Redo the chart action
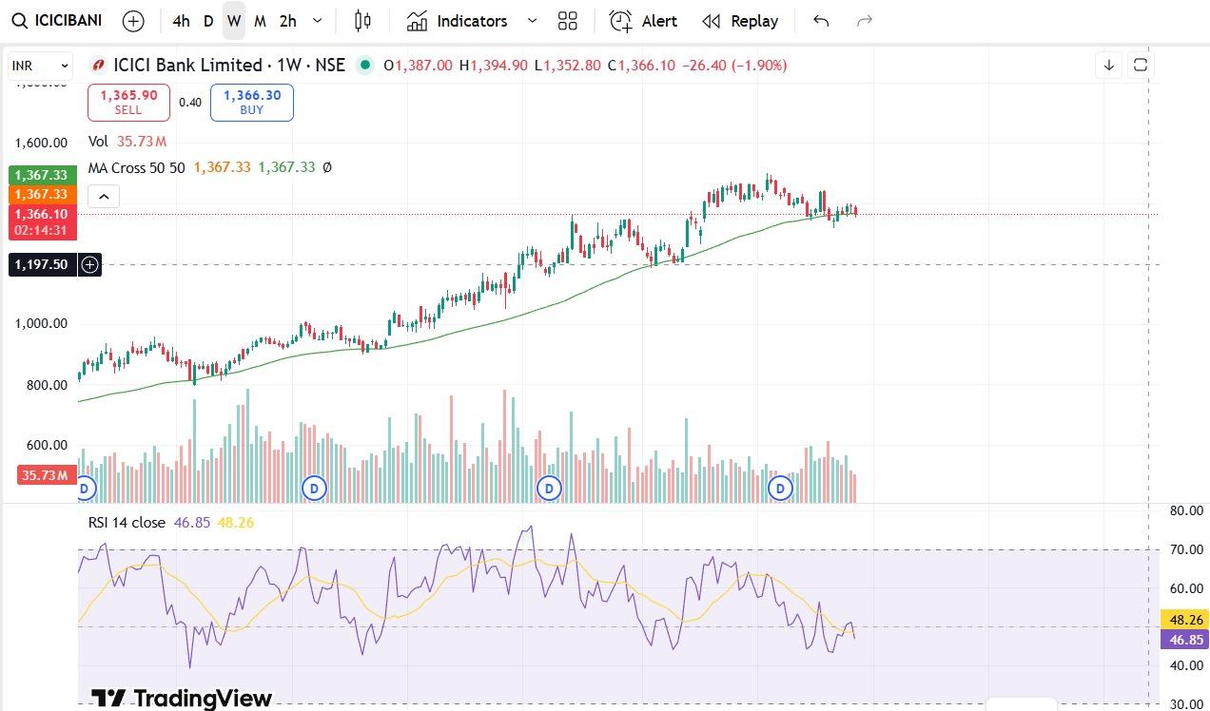Screen dimensions: 1210x711 click(x=865, y=21)
